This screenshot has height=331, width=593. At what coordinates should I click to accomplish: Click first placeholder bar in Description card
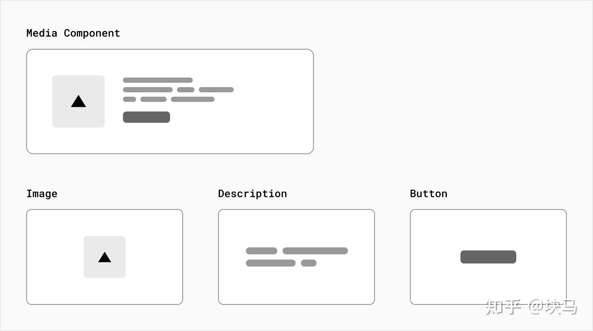pos(262,251)
